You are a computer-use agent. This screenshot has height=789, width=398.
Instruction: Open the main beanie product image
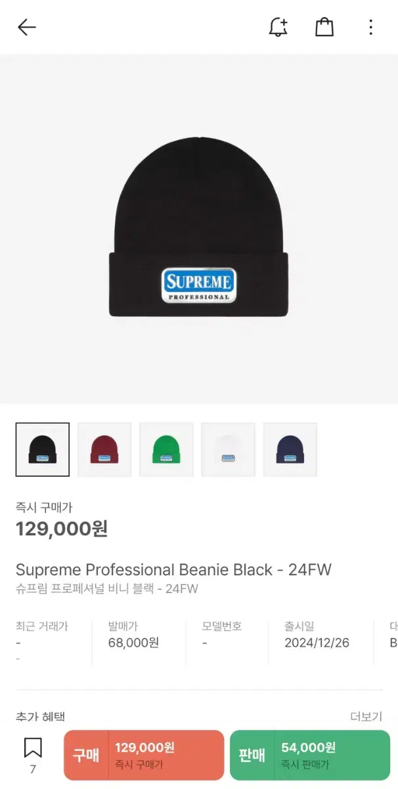pos(199,228)
